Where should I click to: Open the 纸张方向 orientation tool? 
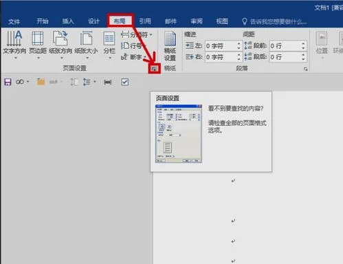pyautogui.click(x=60, y=45)
